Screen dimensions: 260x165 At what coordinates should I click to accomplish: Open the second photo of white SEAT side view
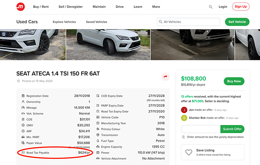coord(108,45)
